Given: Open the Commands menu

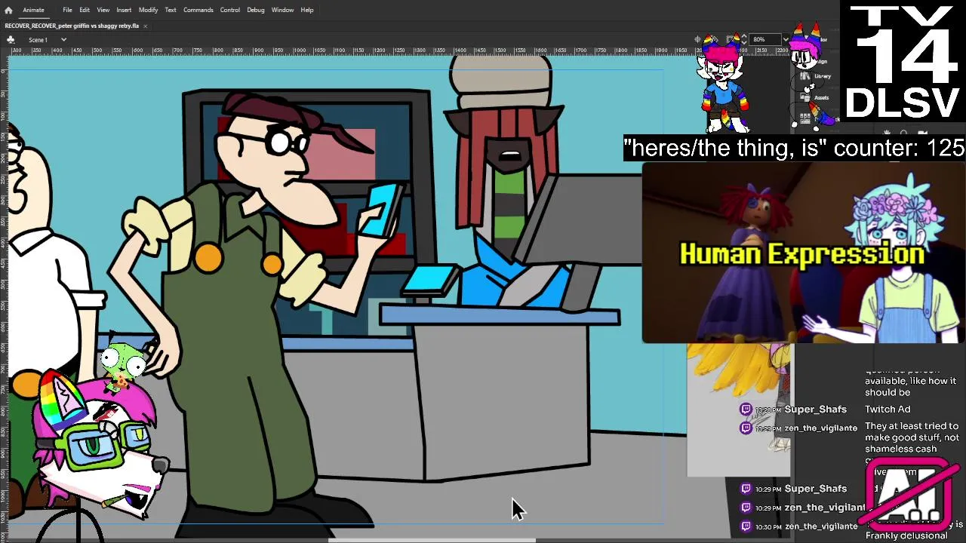Looking at the screenshot, I should pyautogui.click(x=198, y=10).
